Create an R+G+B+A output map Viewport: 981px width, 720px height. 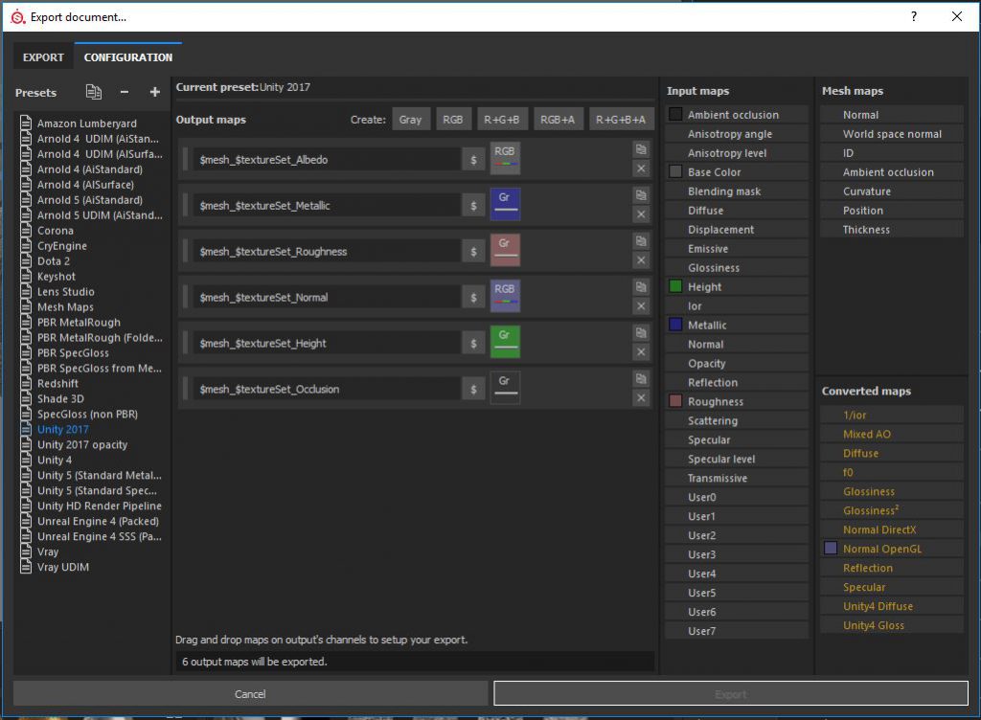(621, 120)
